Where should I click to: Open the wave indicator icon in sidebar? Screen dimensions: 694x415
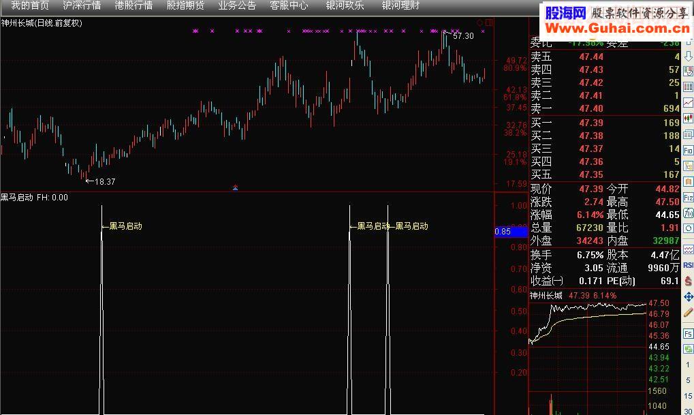coord(689,250)
